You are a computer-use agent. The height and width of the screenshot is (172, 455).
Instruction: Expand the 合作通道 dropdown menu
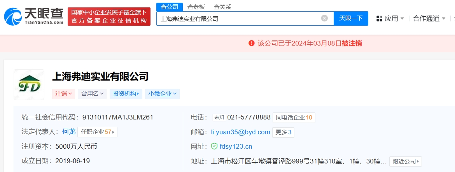pyautogui.click(x=429, y=19)
